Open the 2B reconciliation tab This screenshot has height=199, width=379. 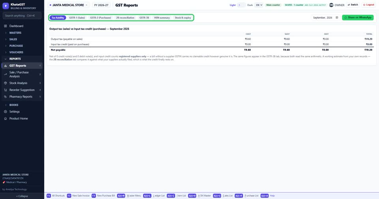pos(125,18)
